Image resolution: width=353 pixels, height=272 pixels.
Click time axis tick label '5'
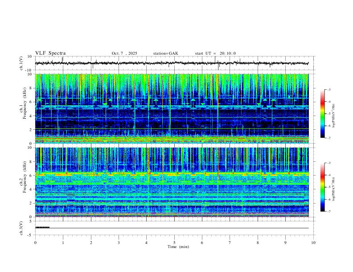point(174,243)
